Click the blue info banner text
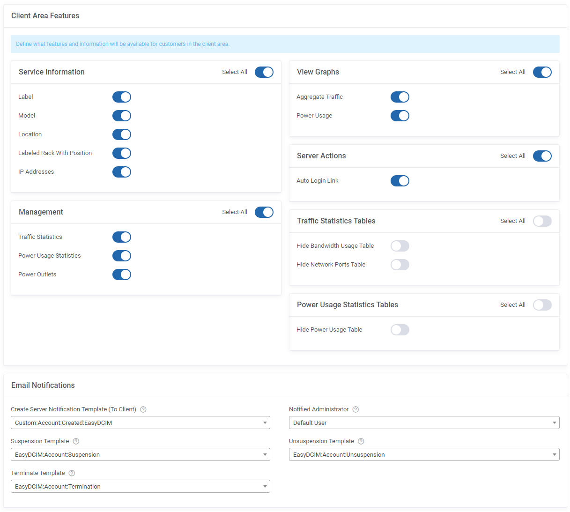Screen dimensions: 570x512 [x=123, y=44]
